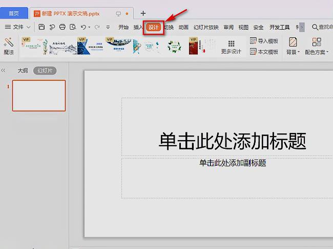The width and height of the screenshot is (333, 249).
Task: Collapse the slide panel with double chevron
Action: [x=3, y=71]
